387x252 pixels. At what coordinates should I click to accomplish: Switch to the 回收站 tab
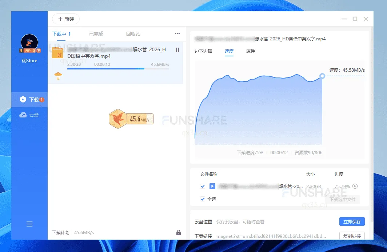(133, 34)
